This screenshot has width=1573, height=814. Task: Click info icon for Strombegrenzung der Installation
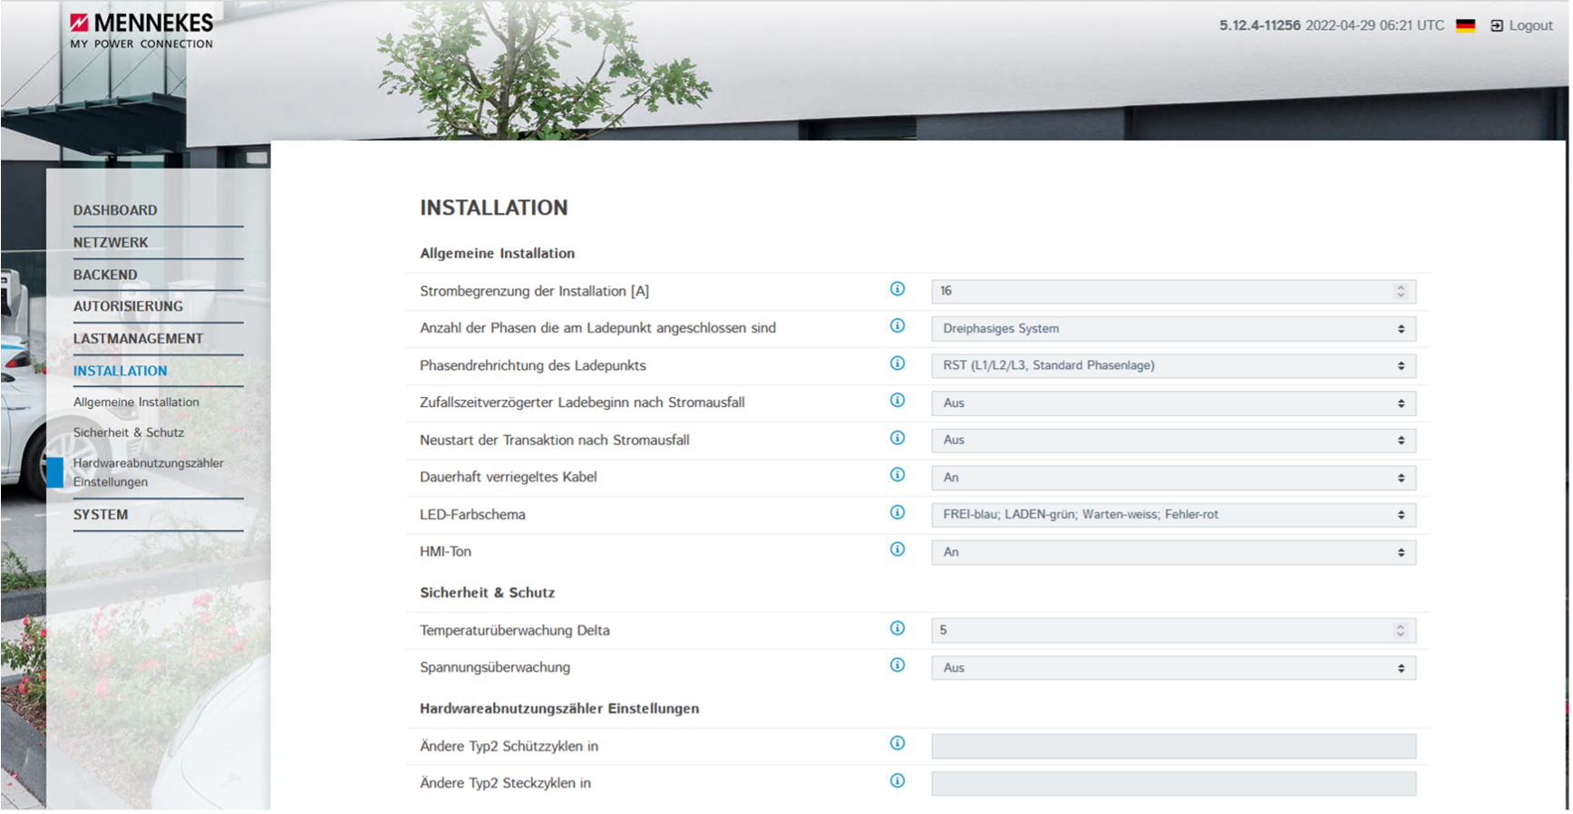point(897,289)
